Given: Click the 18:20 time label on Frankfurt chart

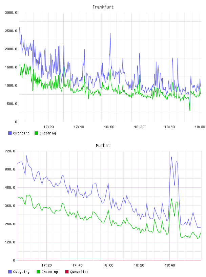Looking at the screenshot, I should tap(139, 127).
